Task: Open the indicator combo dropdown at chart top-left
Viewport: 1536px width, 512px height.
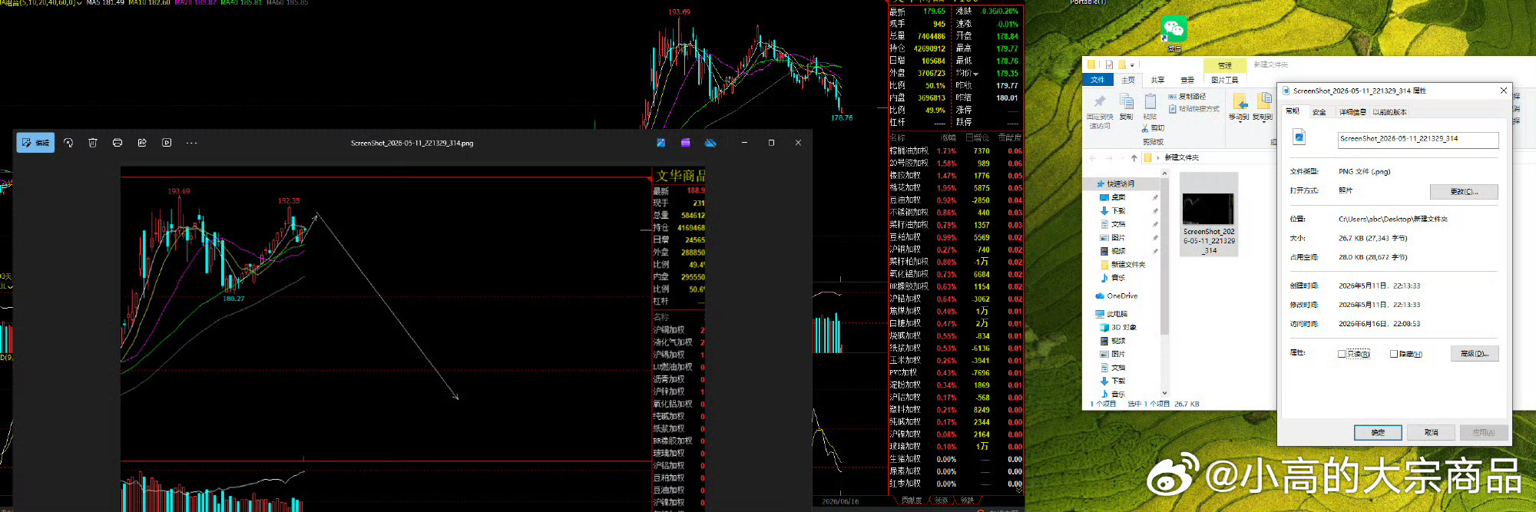Action: 80,3
